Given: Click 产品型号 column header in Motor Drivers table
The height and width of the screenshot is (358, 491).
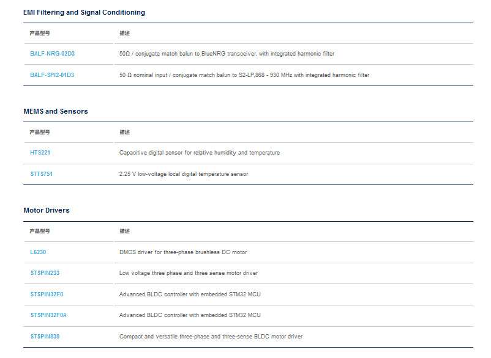Looking at the screenshot, I should tap(40, 231).
